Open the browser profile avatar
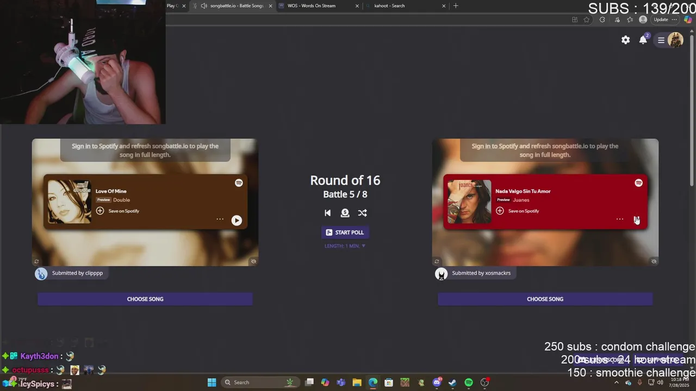Image resolution: width=696 pixels, height=391 pixels. click(x=643, y=20)
